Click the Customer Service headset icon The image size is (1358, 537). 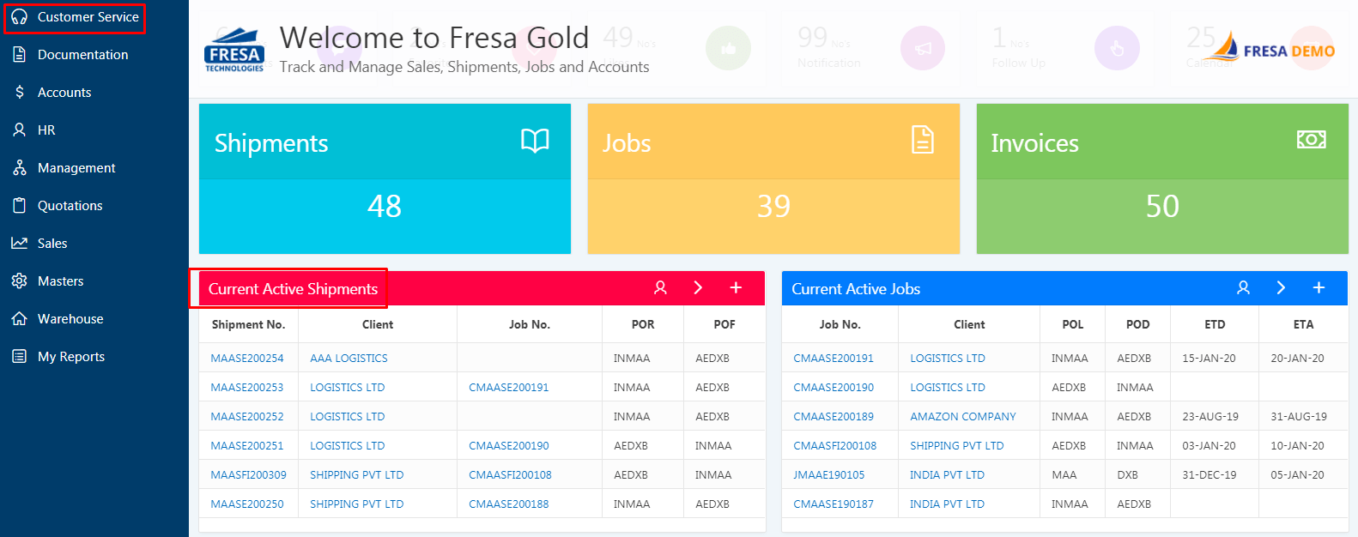(19, 17)
